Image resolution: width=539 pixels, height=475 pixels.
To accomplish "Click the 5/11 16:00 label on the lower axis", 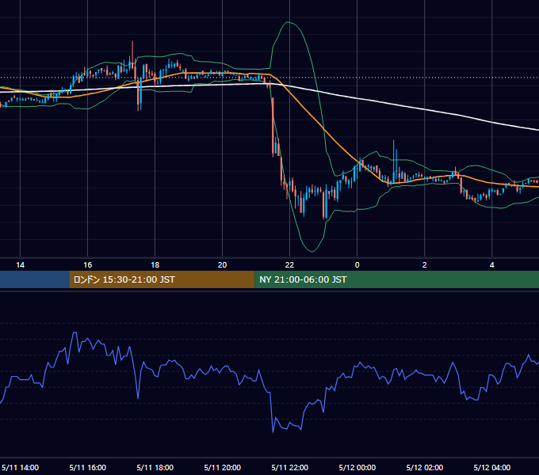I will [x=88, y=467].
